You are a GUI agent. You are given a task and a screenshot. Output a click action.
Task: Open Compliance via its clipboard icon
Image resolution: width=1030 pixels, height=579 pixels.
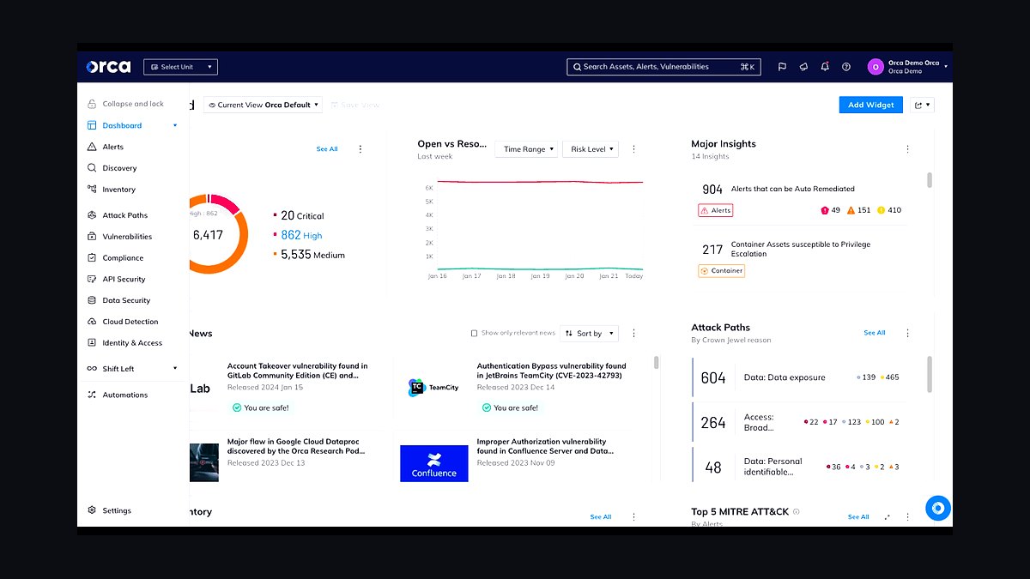point(92,257)
